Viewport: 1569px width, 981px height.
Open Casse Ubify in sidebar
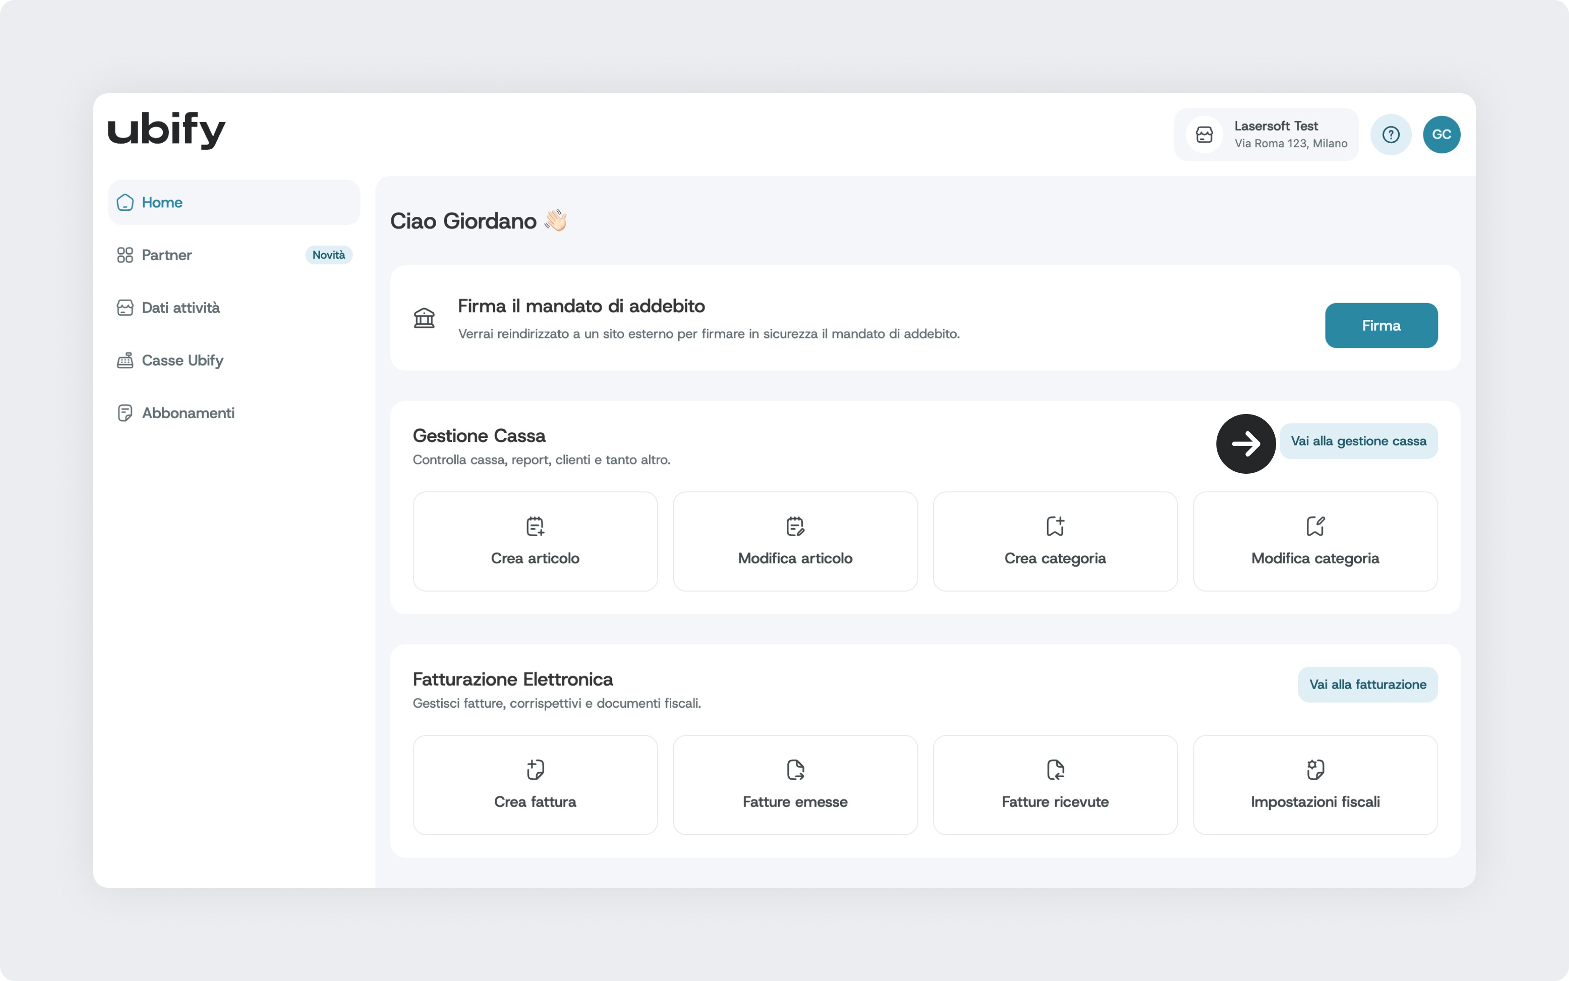tap(182, 360)
